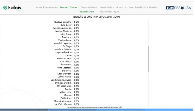Click the Wendell Lagartixa 0,2% value
The height and width of the screenshot is (111, 195).
tap(77, 43)
